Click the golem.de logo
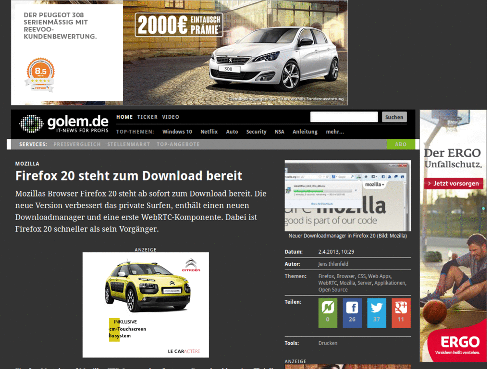Image resolution: width=492 pixels, height=369 pixels. tap(64, 123)
